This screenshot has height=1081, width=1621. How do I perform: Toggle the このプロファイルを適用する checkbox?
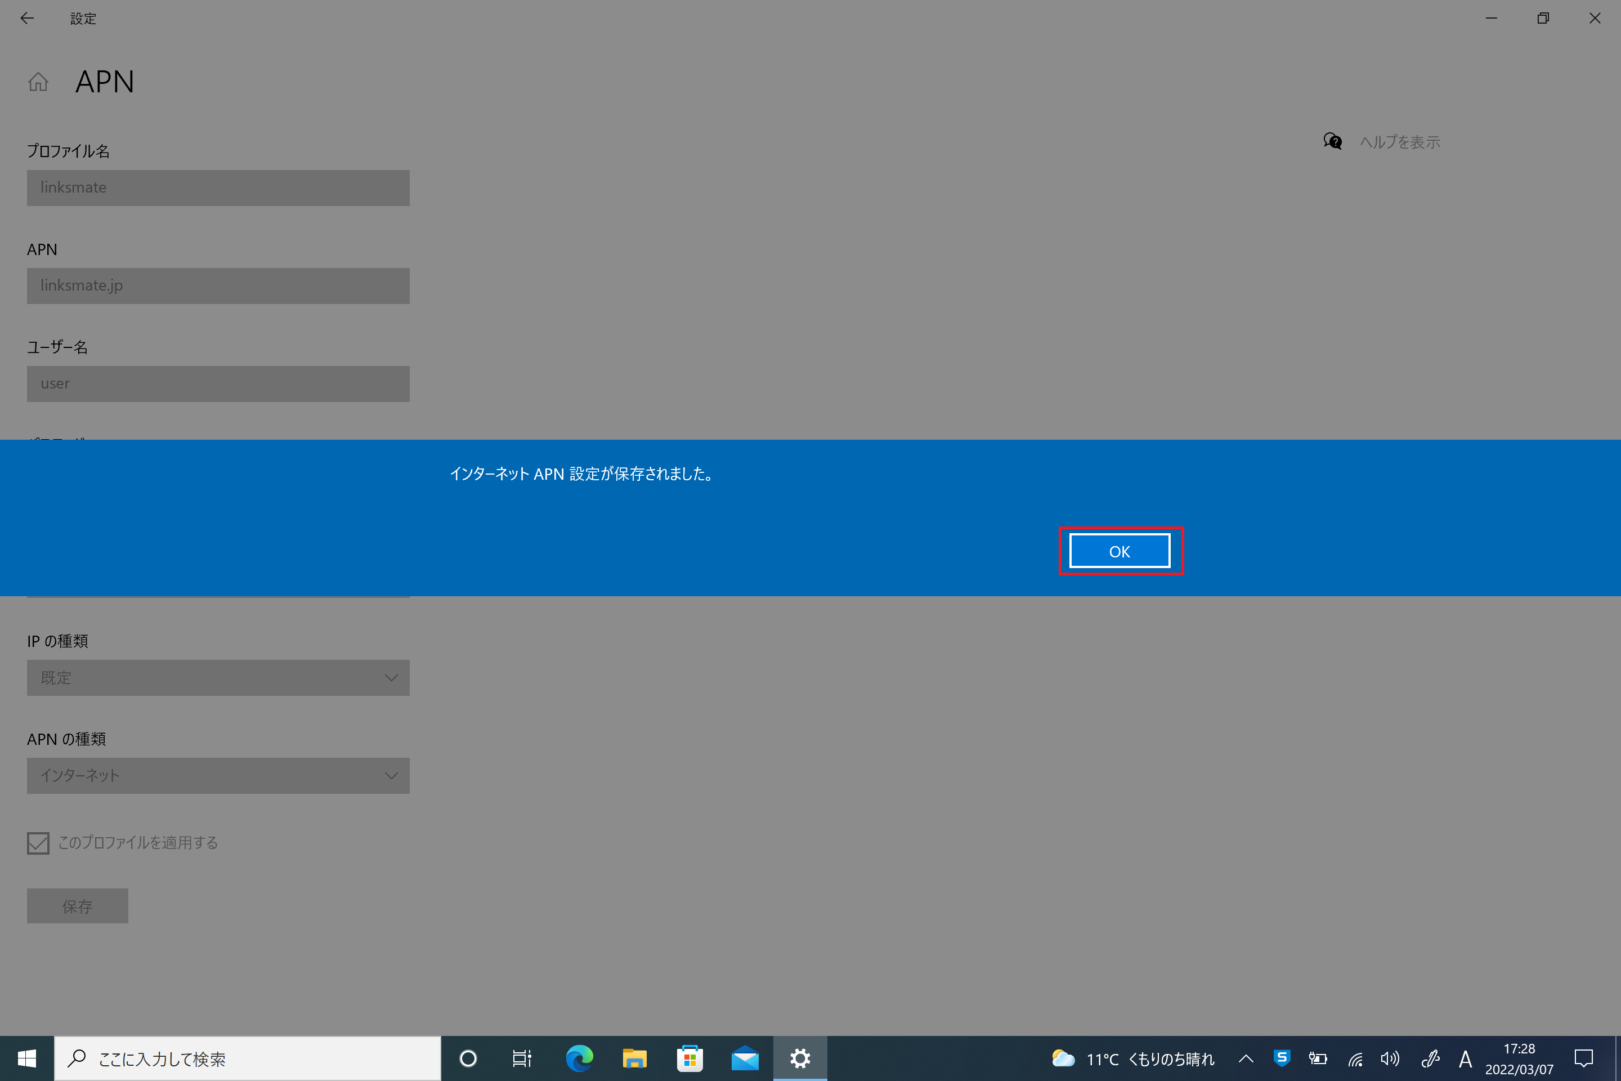point(38,842)
